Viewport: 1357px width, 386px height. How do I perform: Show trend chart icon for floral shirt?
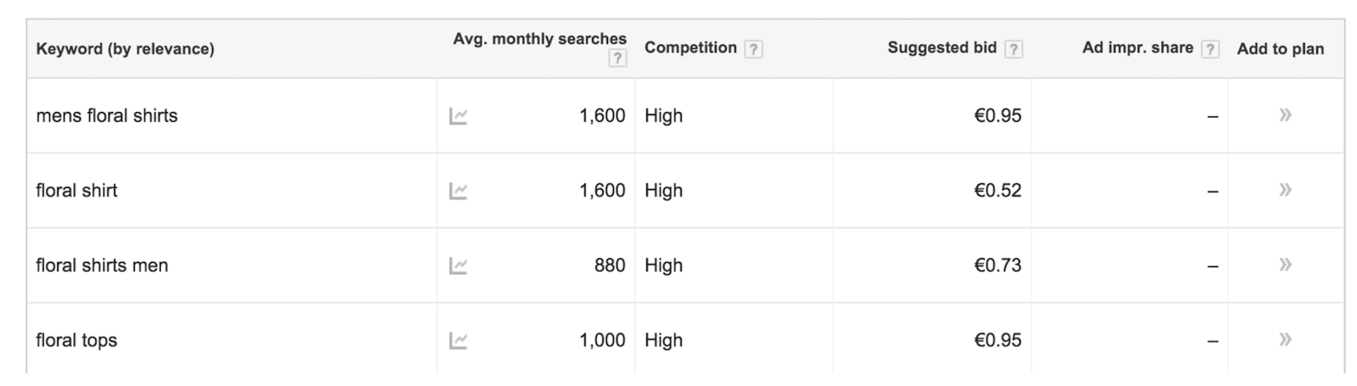tap(458, 191)
